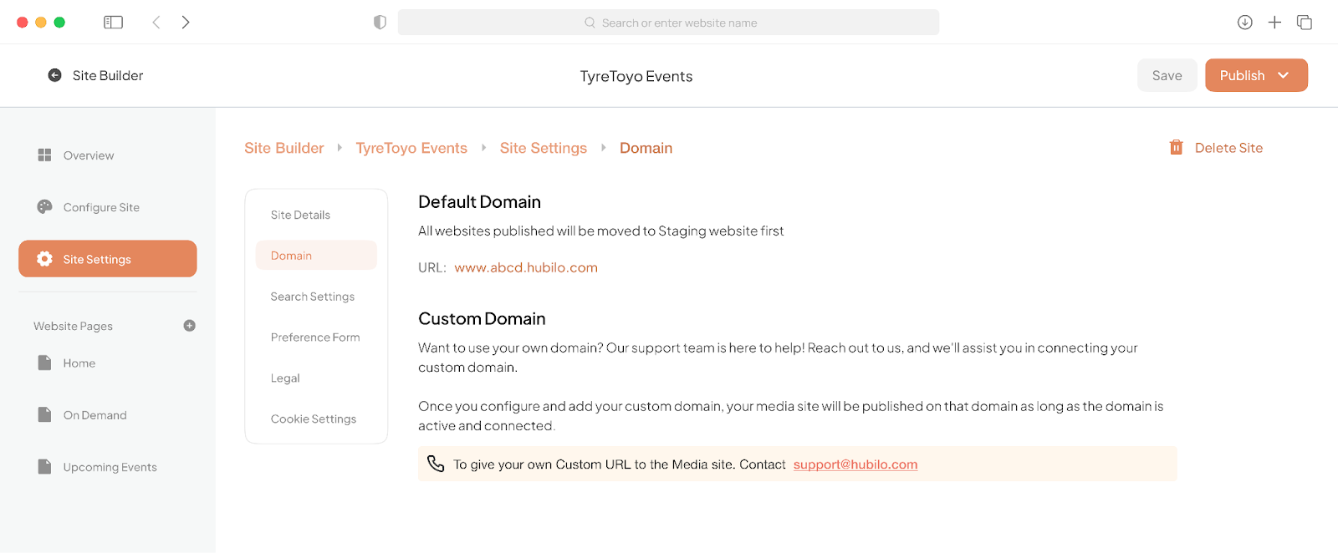Image resolution: width=1338 pixels, height=553 pixels.
Task: Click the back arrow beside Site Builder
Action: pyautogui.click(x=54, y=75)
